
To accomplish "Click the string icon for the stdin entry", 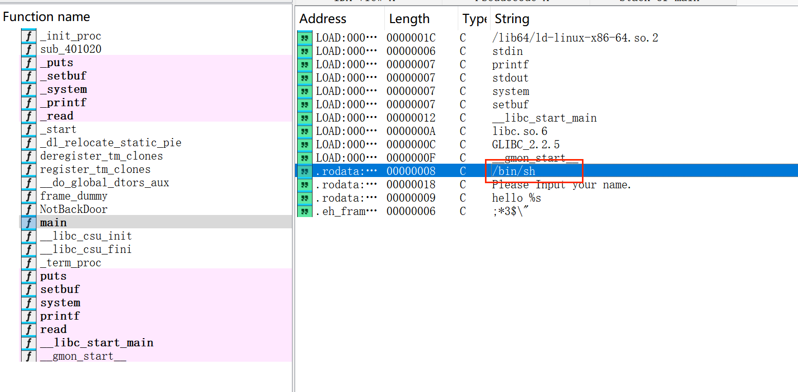I will [304, 51].
